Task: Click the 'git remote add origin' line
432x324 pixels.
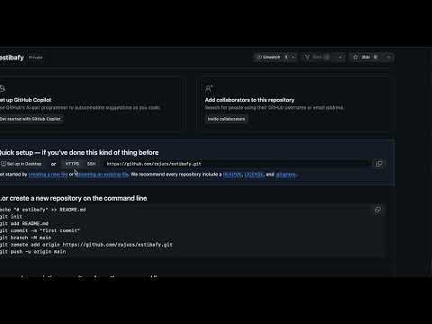Action: pos(86,245)
